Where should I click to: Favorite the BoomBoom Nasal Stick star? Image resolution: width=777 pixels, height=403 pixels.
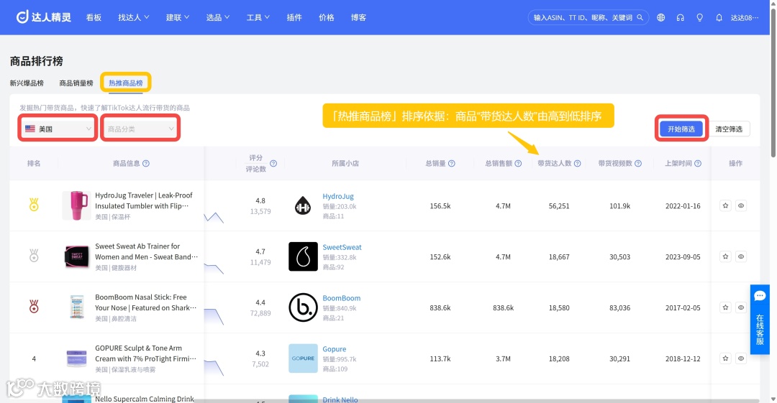[x=725, y=307]
